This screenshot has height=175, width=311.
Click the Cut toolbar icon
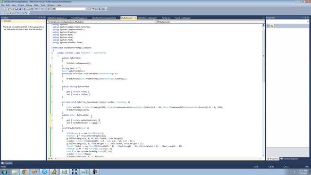[x=25, y=9]
